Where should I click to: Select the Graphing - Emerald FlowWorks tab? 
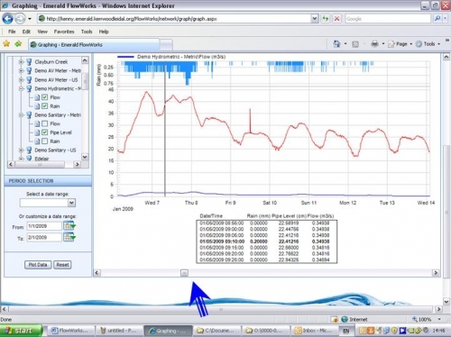point(94,45)
